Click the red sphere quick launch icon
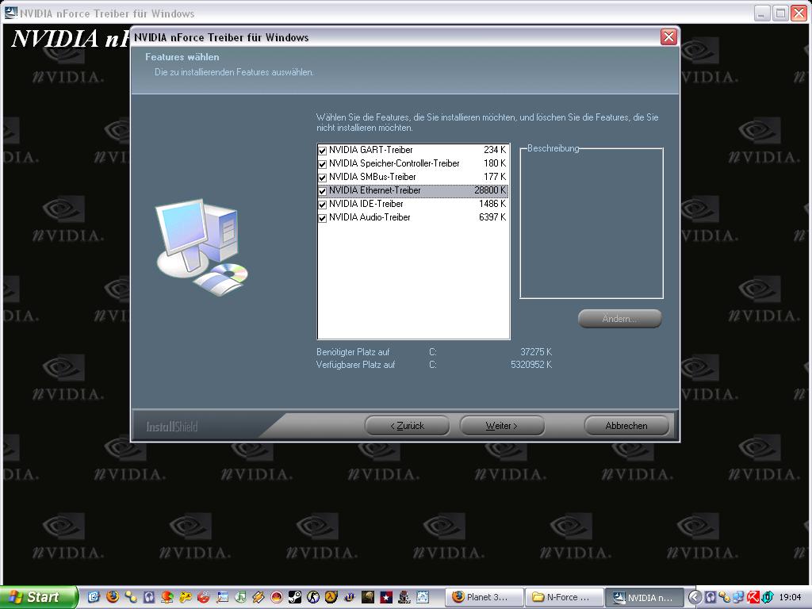The image size is (812, 609). [x=277, y=597]
